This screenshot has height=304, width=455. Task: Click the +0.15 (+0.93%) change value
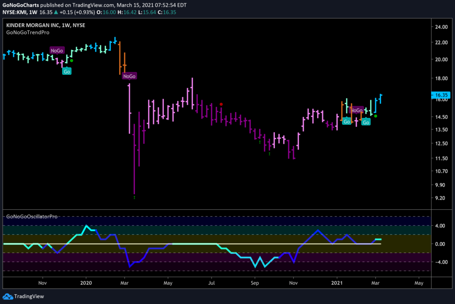pyautogui.click(x=77, y=12)
